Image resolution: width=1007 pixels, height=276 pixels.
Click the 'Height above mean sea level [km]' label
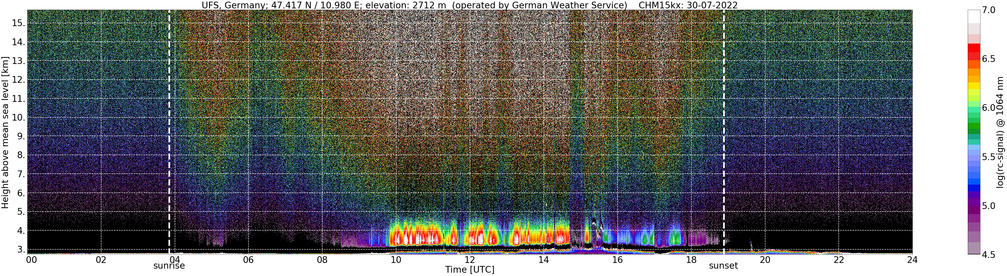(5, 132)
